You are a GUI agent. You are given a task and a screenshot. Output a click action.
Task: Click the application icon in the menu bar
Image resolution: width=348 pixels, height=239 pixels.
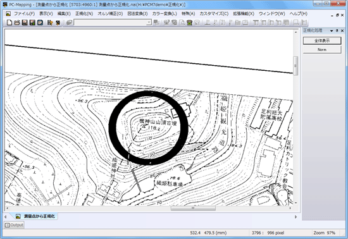(x=8, y=14)
